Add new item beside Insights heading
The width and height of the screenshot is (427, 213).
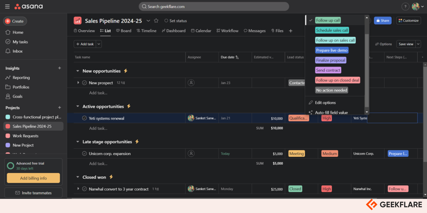60,68
